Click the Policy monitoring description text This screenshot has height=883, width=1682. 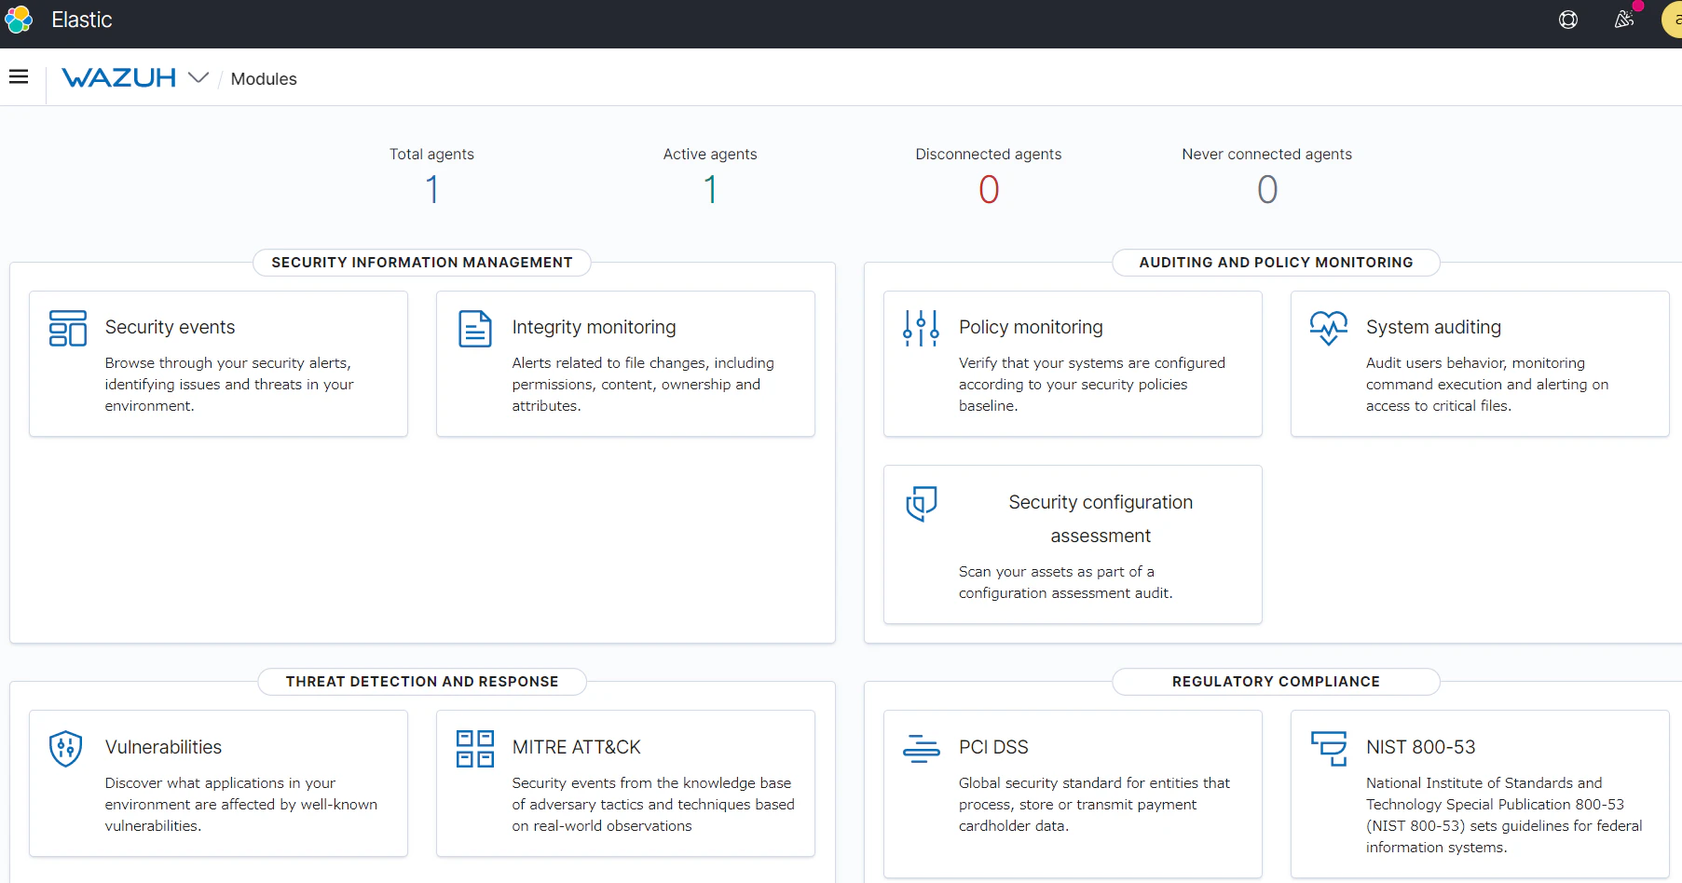point(1092,385)
